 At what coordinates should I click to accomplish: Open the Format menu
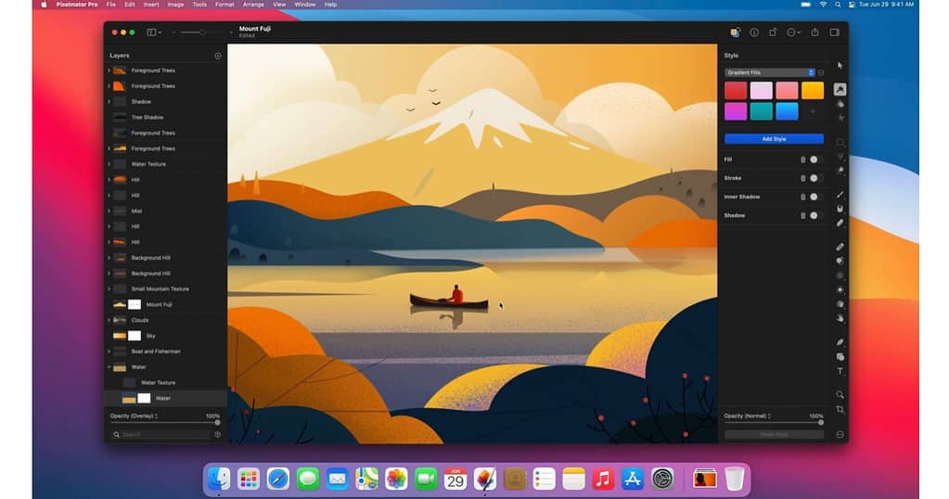tap(224, 5)
